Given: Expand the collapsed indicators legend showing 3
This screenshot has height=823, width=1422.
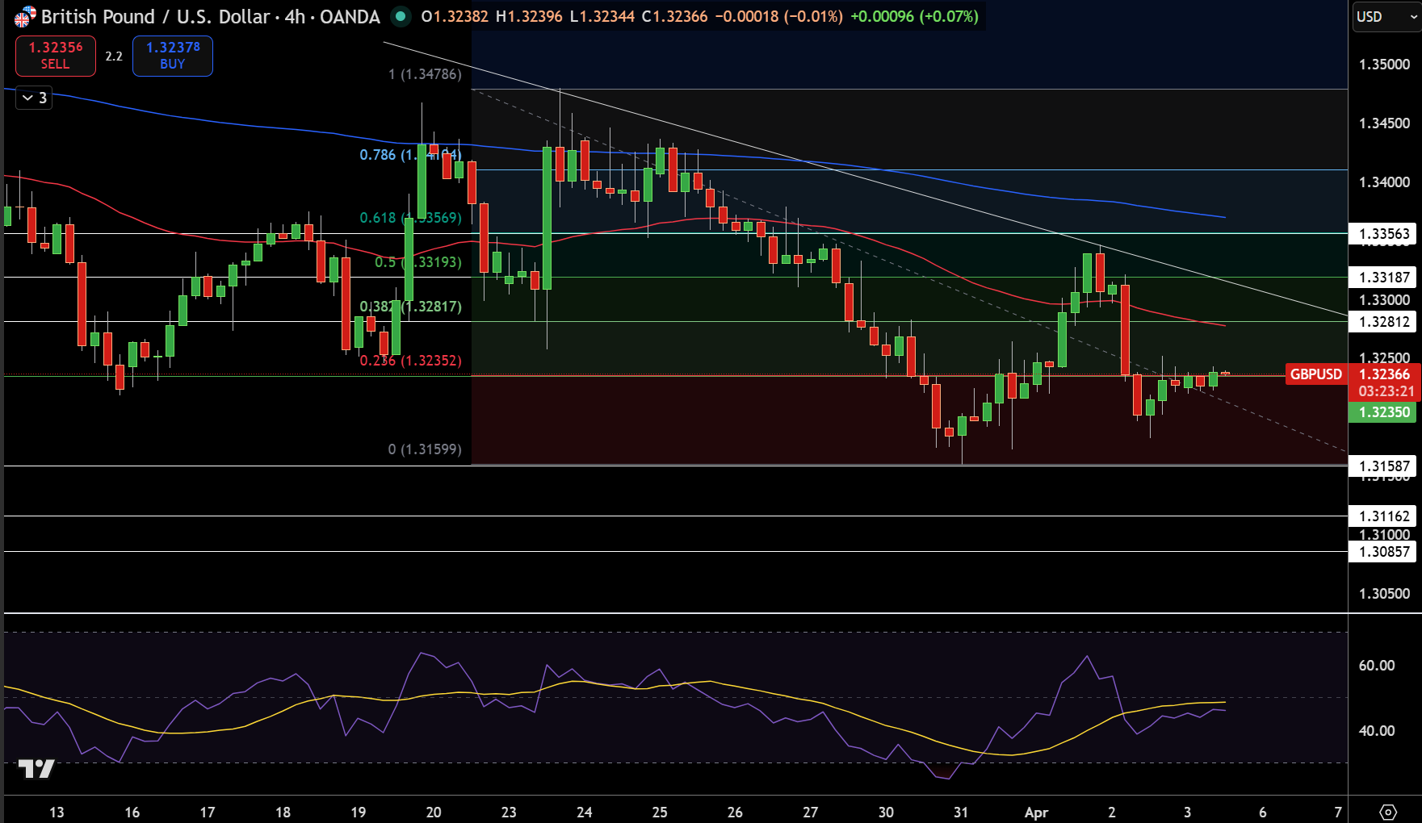Looking at the screenshot, I should 35,98.
